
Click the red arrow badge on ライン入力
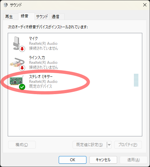(22, 68)
